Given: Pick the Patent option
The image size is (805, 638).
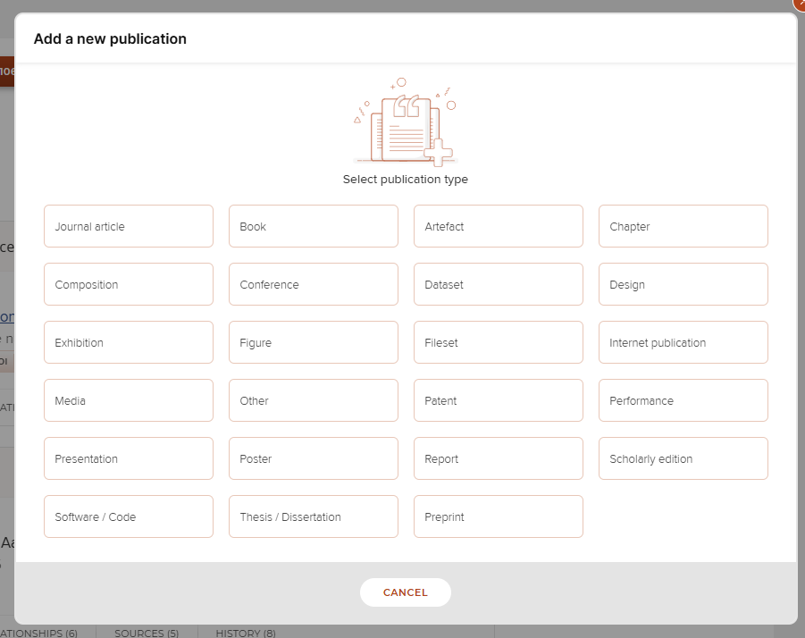Looking at the screenshot, I should coord(498,400).
